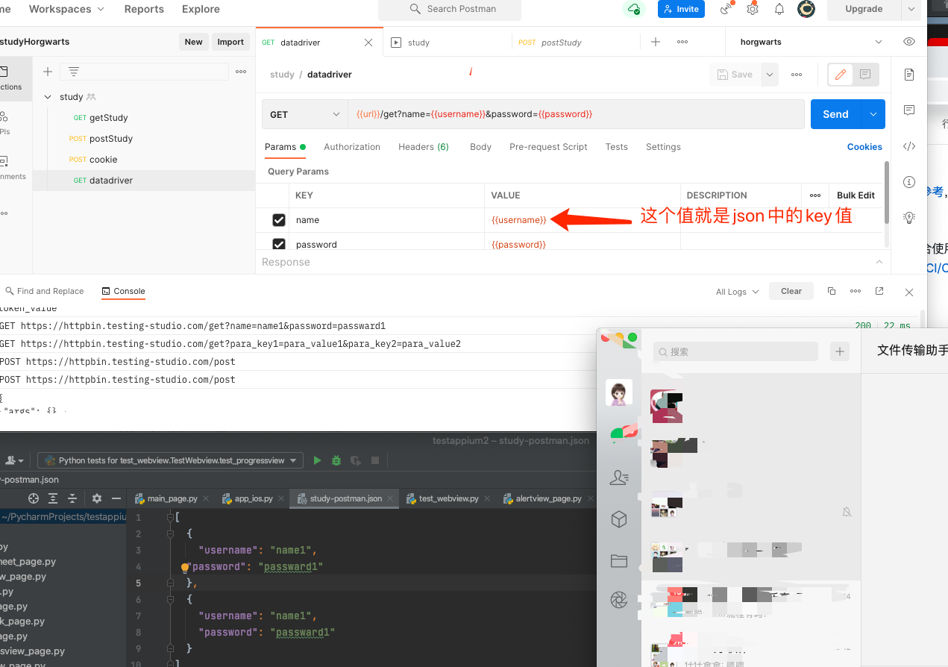The width and height of the screenshot is (948, 667).
Task: Uncheck the password query param
Action: pos(279,244)
